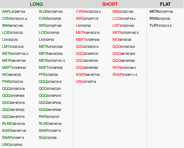This screenshot has width=184, height=148.
Task: Select UNG 0722P19 in short column
Action: tap(86, 82)
